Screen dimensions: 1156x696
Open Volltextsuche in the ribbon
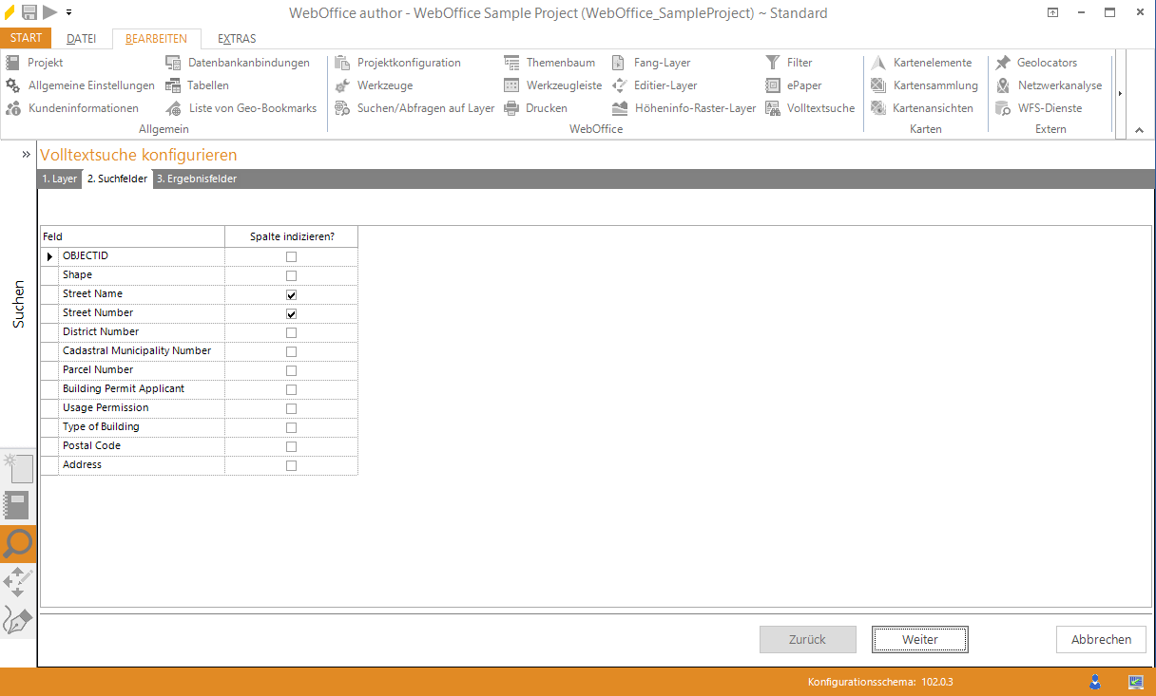[810, 108]
